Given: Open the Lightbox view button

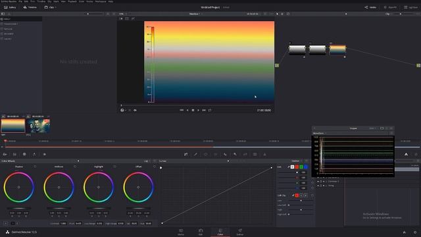Looking at the screenshot, I should (410, 7).
